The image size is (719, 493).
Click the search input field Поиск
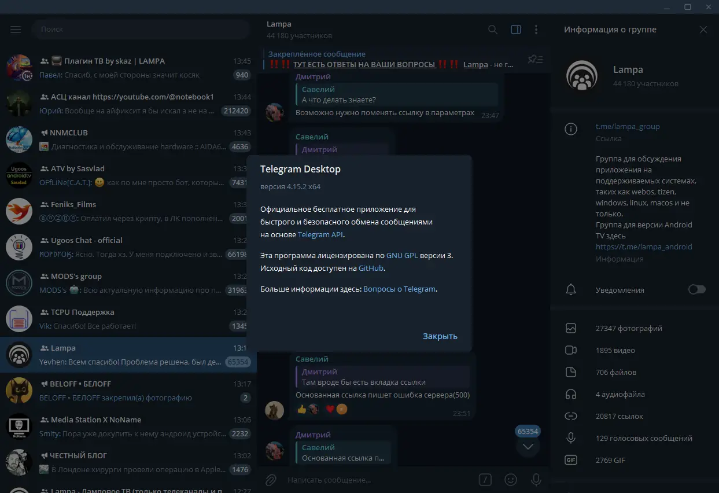coord(141,29)
